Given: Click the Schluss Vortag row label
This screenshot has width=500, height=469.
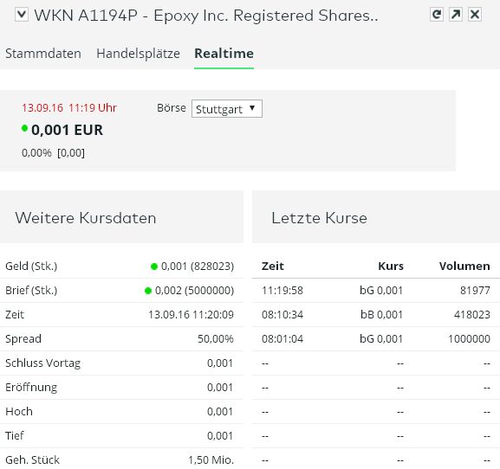Looking at the screenshot, I should click(43, 363).
